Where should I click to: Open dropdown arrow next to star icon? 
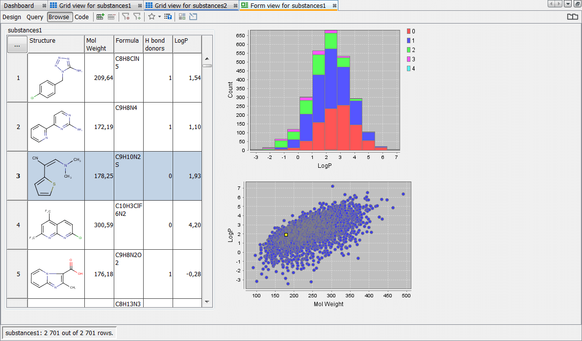[159, 17]
